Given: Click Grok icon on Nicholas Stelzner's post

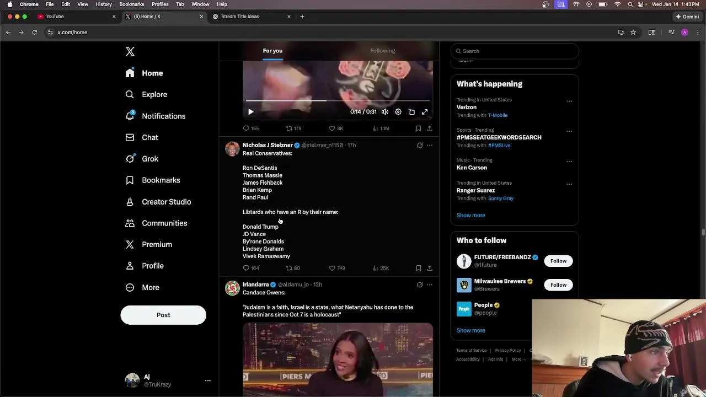Looking at the screenshot, I should pyautogui.click(x=420, y=146).
